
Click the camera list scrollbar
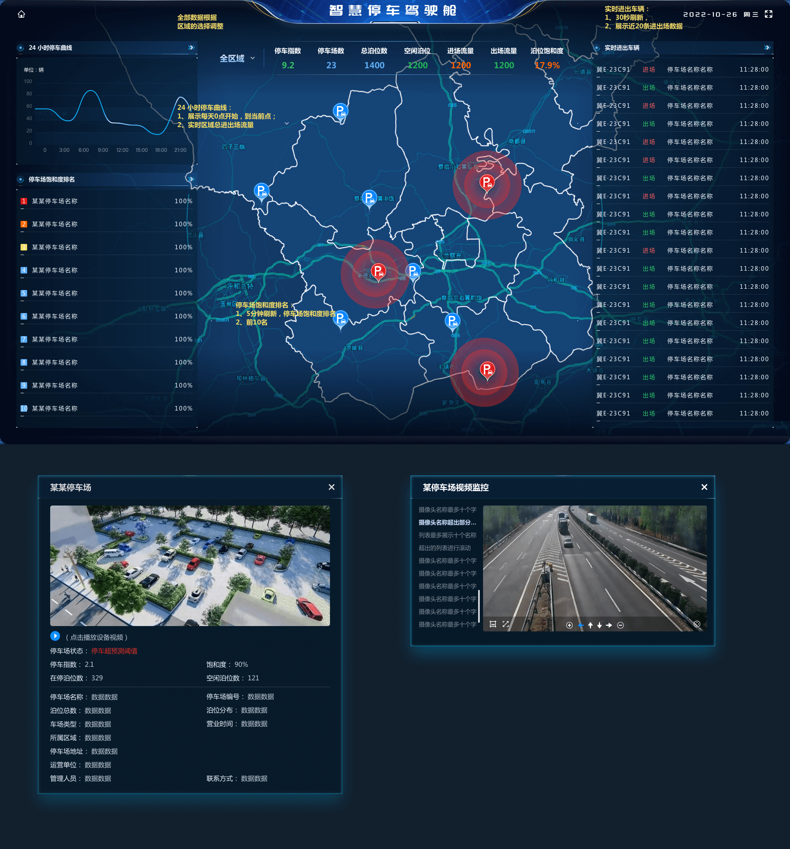pyautogui.click(x=479, y=606)
